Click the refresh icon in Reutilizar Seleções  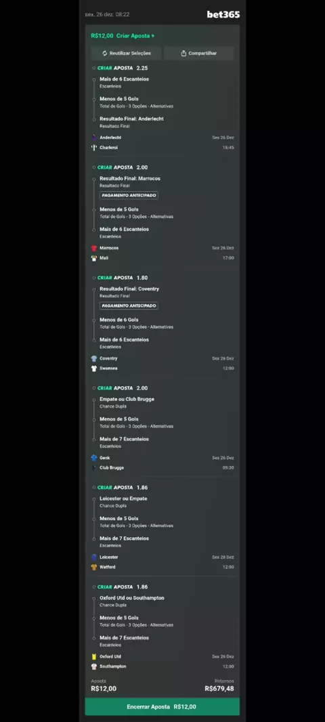[x=104, y=54]
